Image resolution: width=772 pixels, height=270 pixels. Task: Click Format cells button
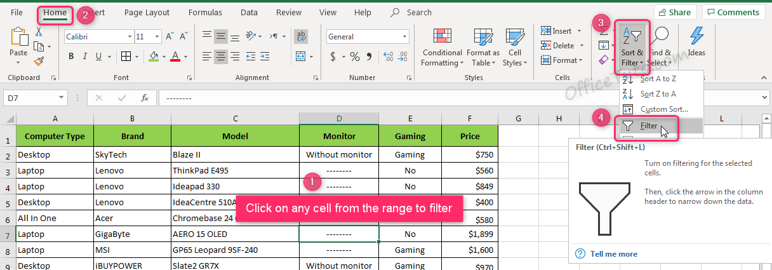coord(561,60)
